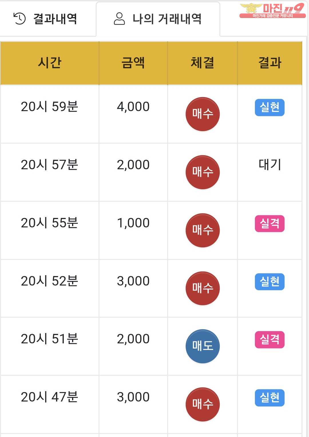Select the 실격 result for 20시 51분
The width and height of the screenshot is (309, 437).
pyautogui.click(x=270, y=340)
